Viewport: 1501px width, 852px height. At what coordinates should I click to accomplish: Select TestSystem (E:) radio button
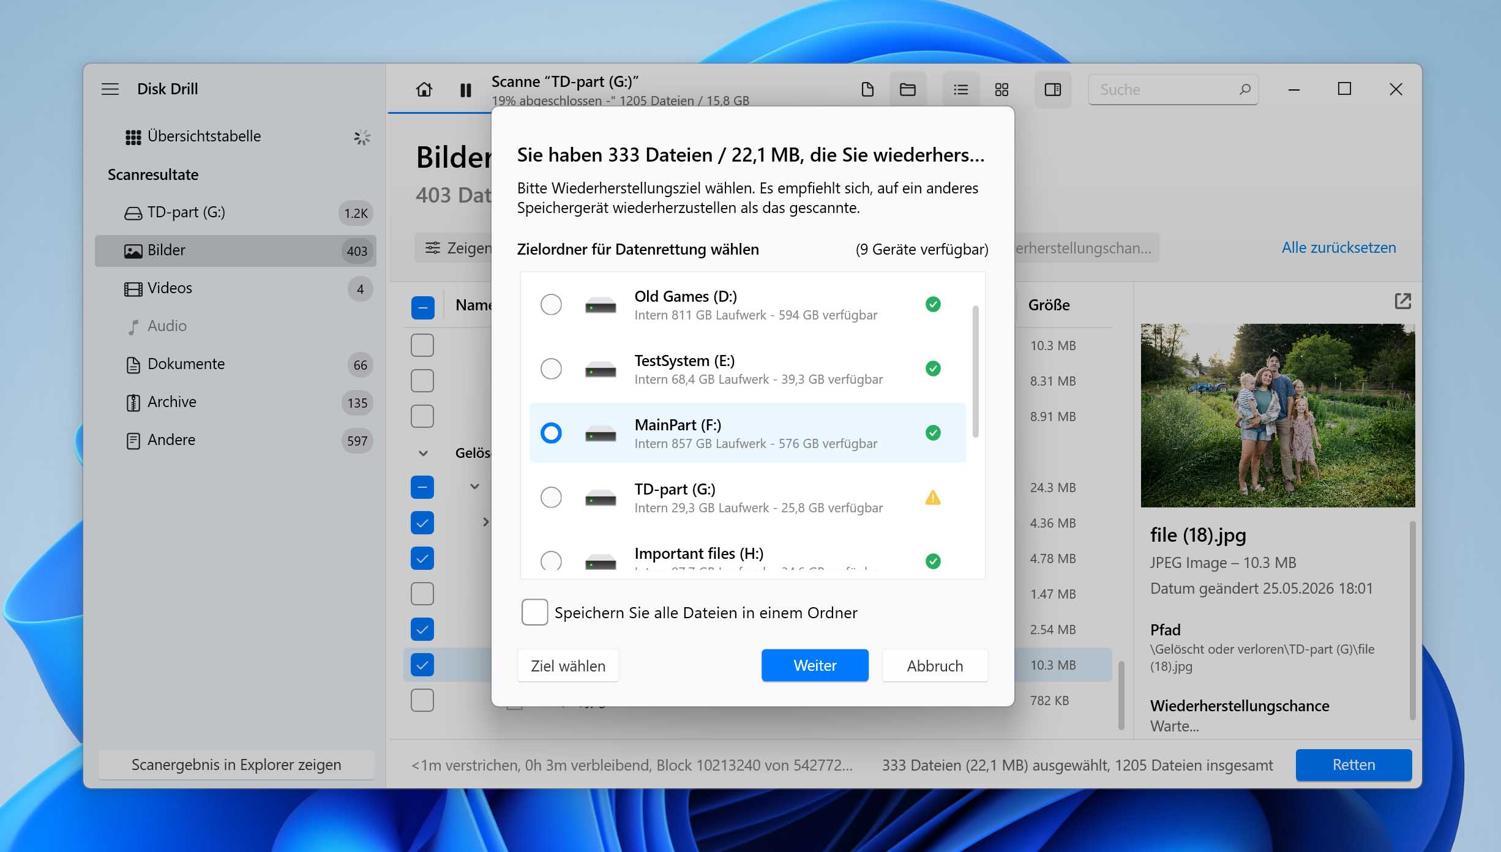click(x=551, y=368)
